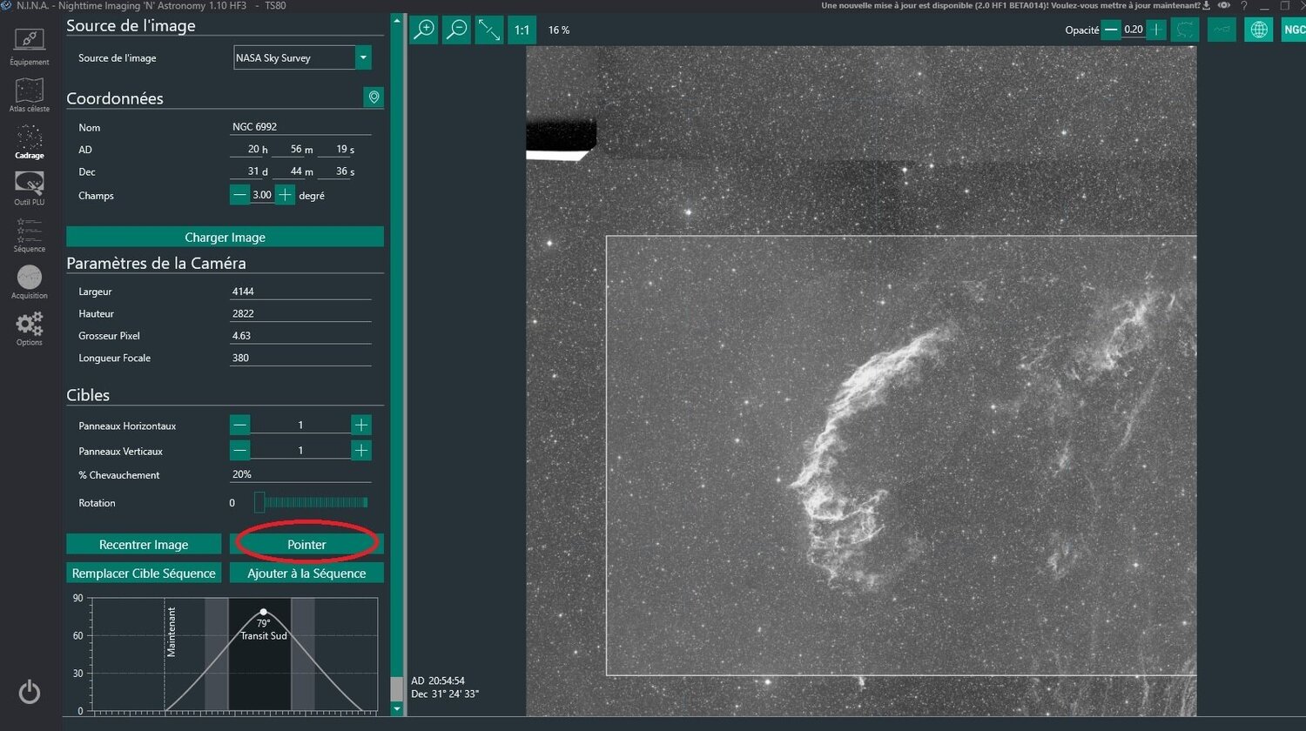The image size is (1306, 731).
Task: Click the zoom in magnifier icon
Action: tap(424, 30)
